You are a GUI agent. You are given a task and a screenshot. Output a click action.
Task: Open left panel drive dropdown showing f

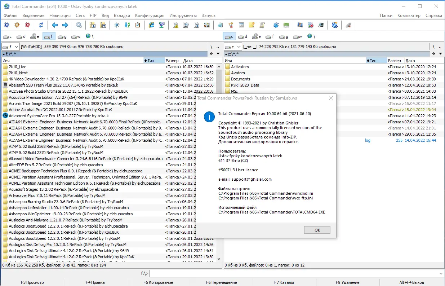(10, 47)
